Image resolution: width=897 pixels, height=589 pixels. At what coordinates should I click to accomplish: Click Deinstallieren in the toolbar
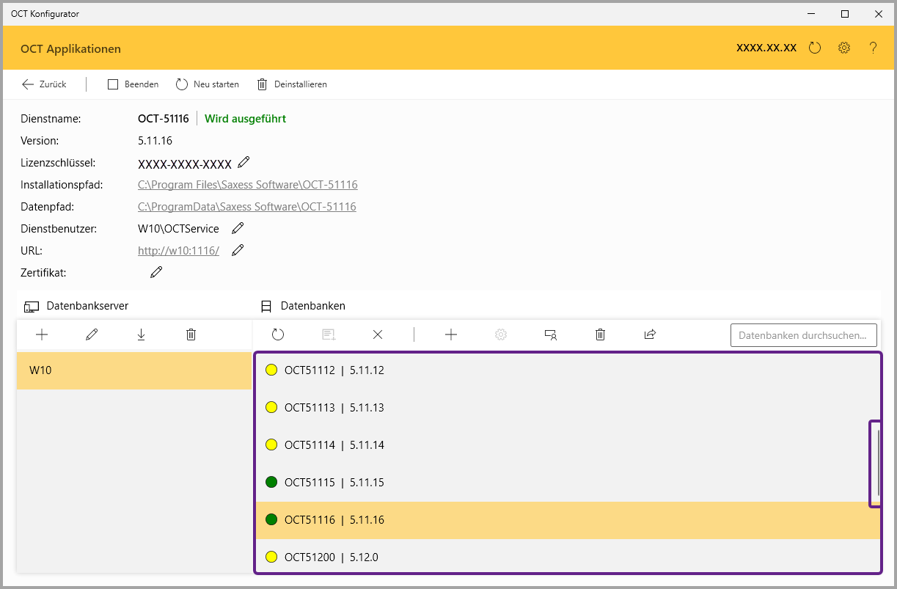click(292, 84)
